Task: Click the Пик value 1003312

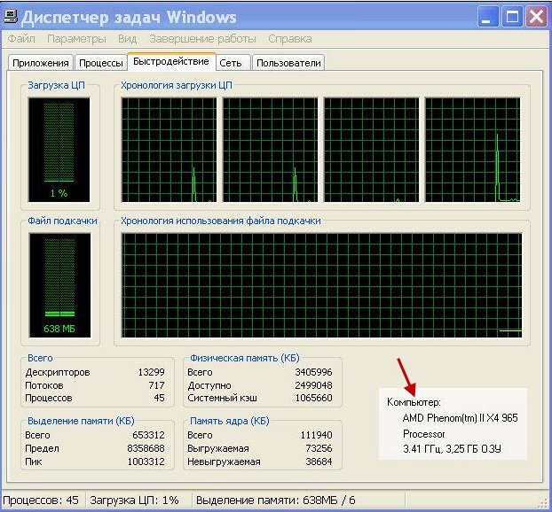Action: (x=146, y=462)
